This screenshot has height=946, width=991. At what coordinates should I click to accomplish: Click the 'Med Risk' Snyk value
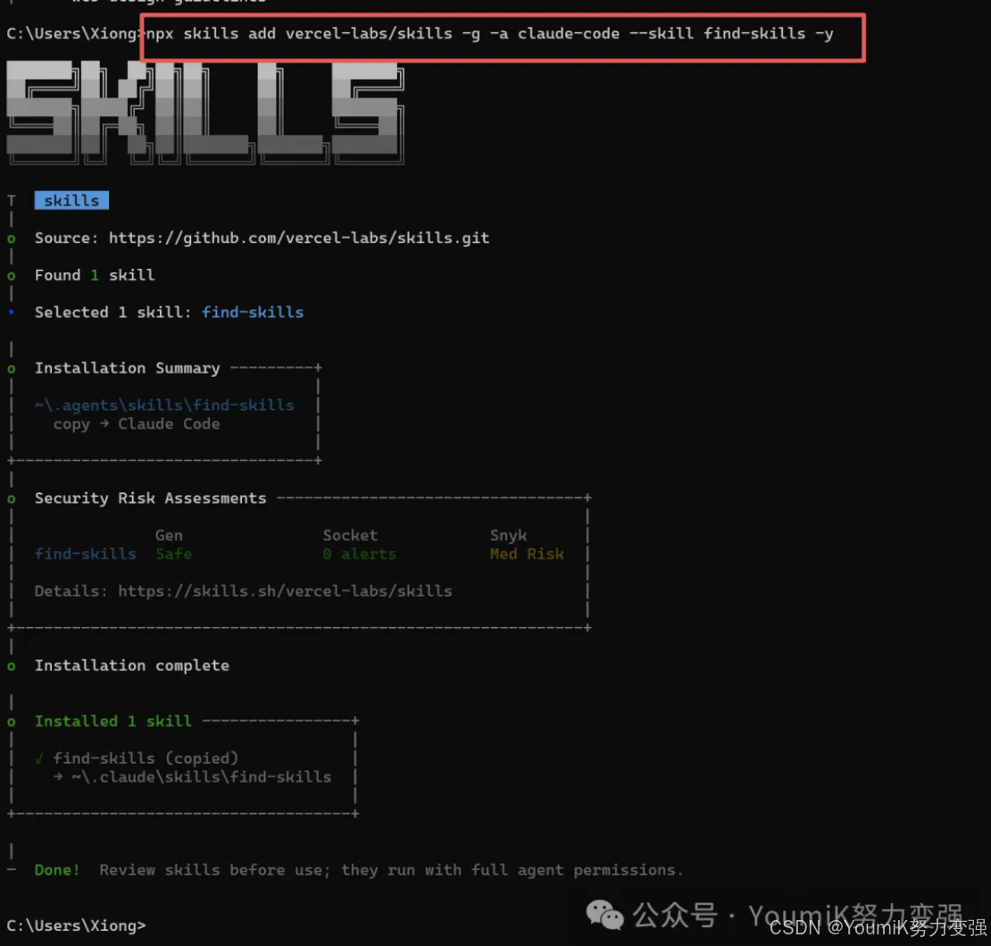(x=527, y=554)
